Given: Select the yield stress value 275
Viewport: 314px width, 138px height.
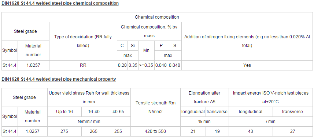Looking at the screenshot, I should click(64, 131).
